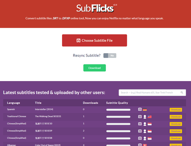Click calendar icon in Walking Dead row
This screenshot has height=146, width=191.
click(x=140, y=117)
